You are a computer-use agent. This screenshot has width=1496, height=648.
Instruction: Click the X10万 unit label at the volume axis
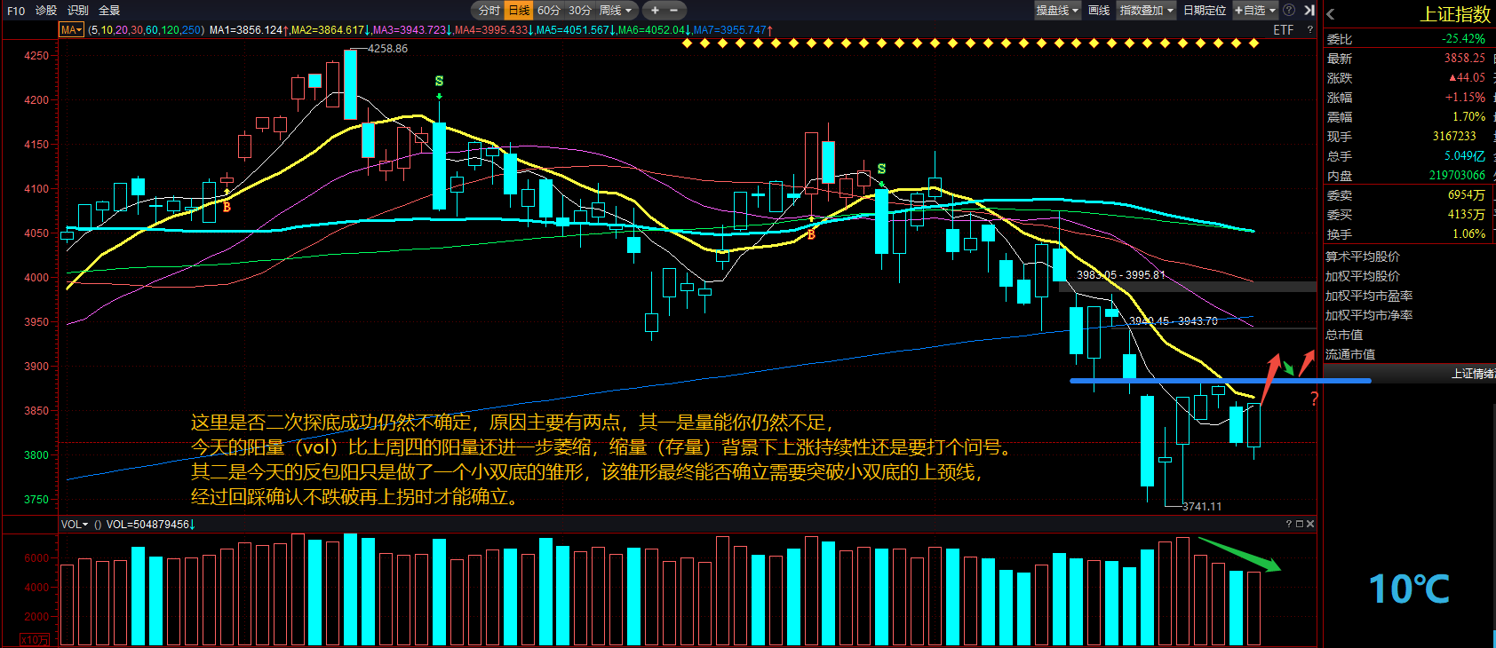35,639
